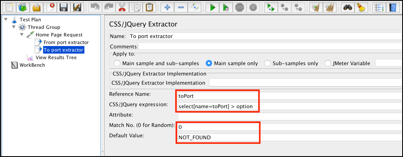Close the current test plan icon
Viewport: 403px width, 157px height.
[x=50, y=7]
